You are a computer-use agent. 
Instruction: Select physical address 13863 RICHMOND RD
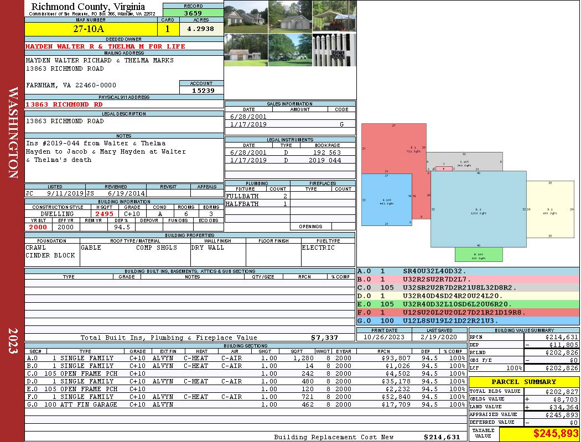point(64,104)
